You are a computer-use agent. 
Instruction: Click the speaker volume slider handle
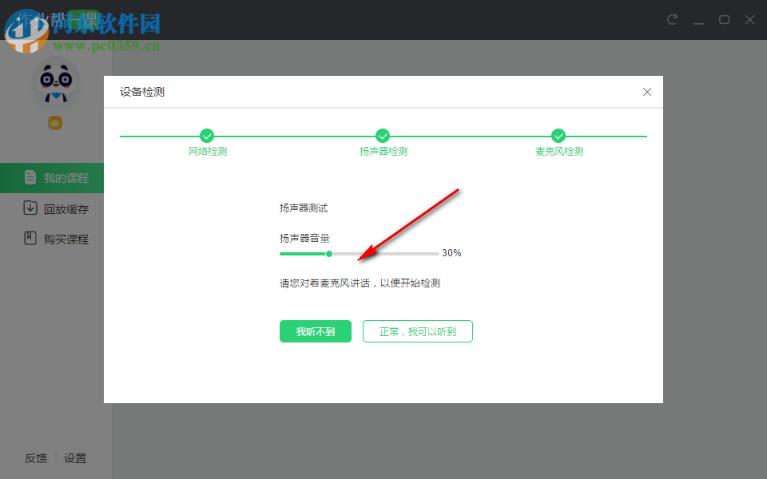point(329,253)
